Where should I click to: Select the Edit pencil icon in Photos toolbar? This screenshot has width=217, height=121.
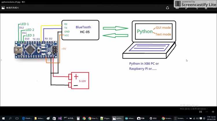(187, 8)
